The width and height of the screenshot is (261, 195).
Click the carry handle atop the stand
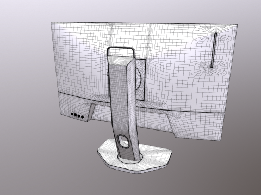pyautogui.click(x=121, y=51)
